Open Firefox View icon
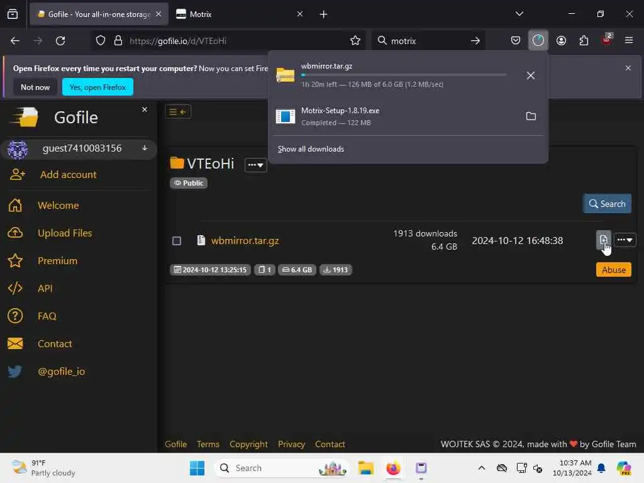 coord(13,14)
